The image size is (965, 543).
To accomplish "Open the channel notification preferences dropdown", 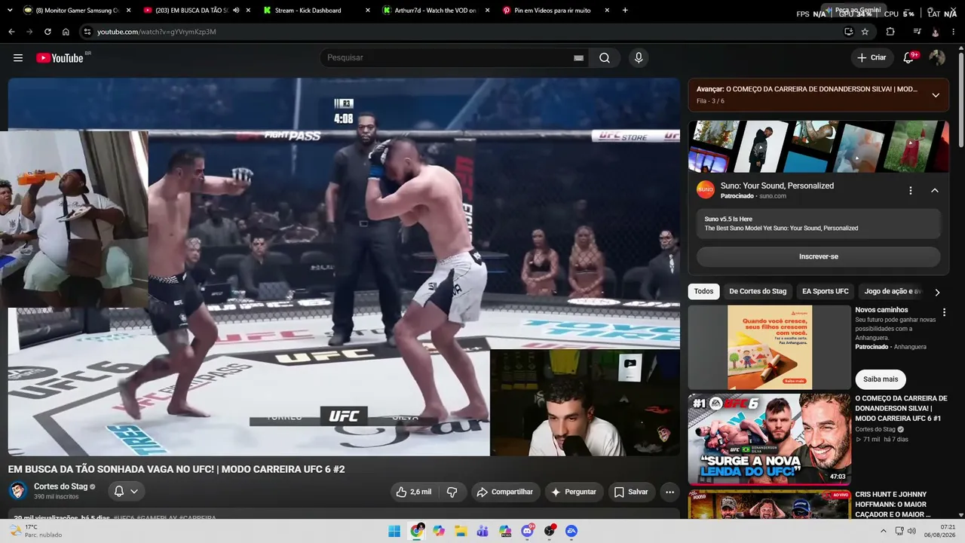I will [x=126, y=492].
